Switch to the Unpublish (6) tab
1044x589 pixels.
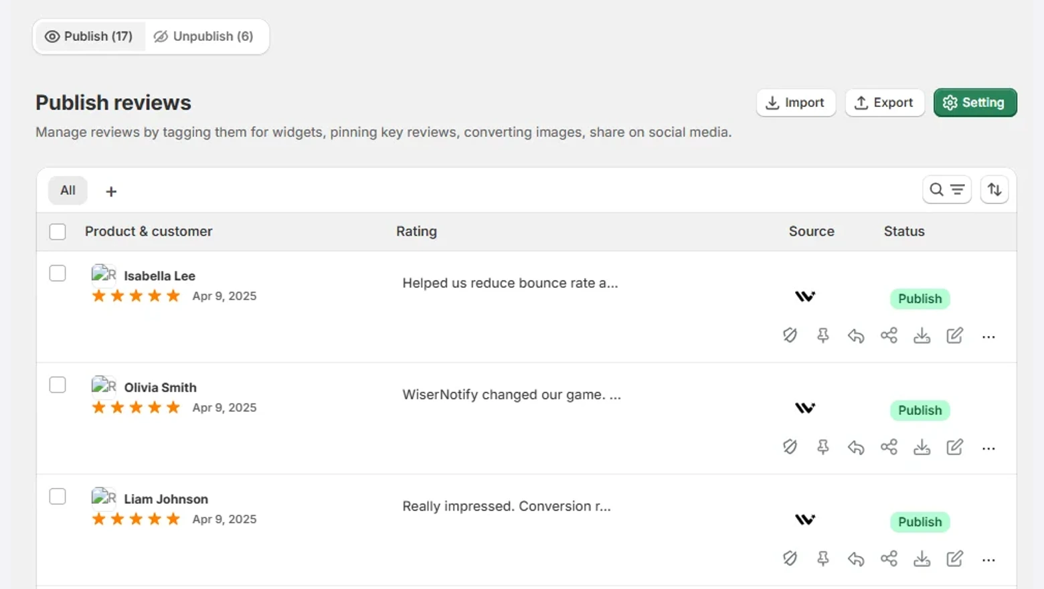pos(204,36)
